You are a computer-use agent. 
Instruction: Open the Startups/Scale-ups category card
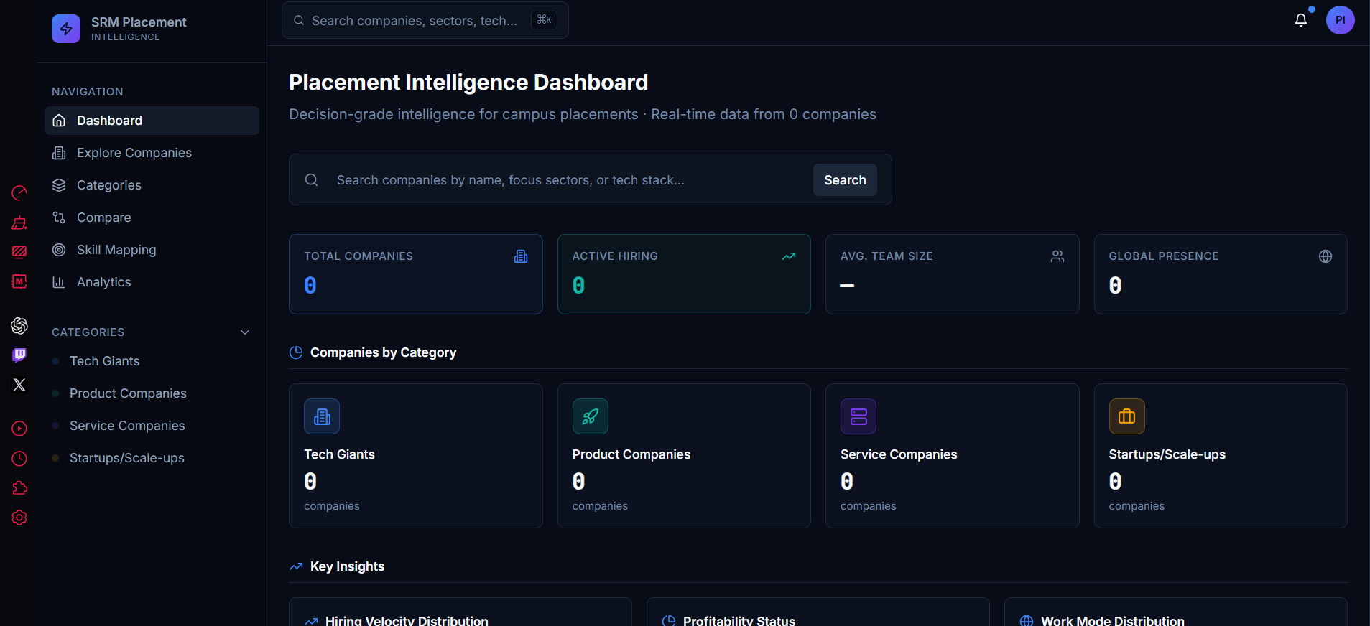click(x=1221, y=456)
